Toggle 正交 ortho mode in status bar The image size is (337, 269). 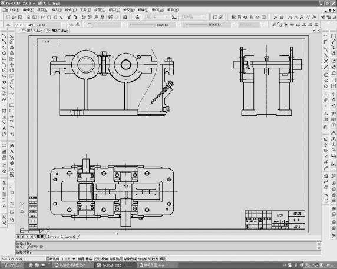(97, 259)
